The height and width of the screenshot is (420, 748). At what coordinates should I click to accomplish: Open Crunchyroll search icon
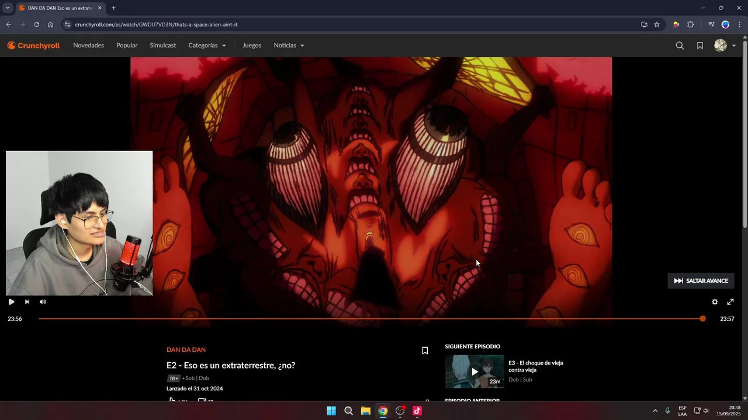pos(680,45)
